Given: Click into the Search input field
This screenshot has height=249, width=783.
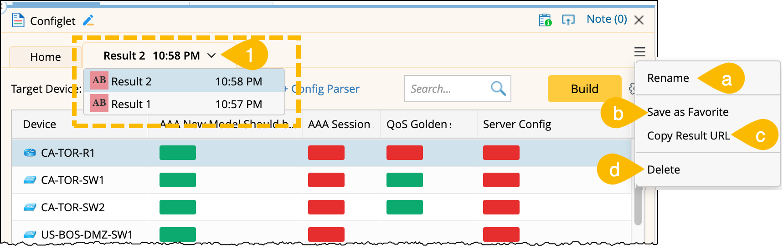Looking at the screenshot, I should tap(447, 89).
